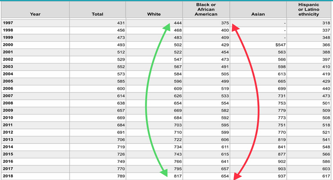This screenshot has width=333, height=180.
Task: Click the 2012 year row label
Action: (x=8, y=133)
